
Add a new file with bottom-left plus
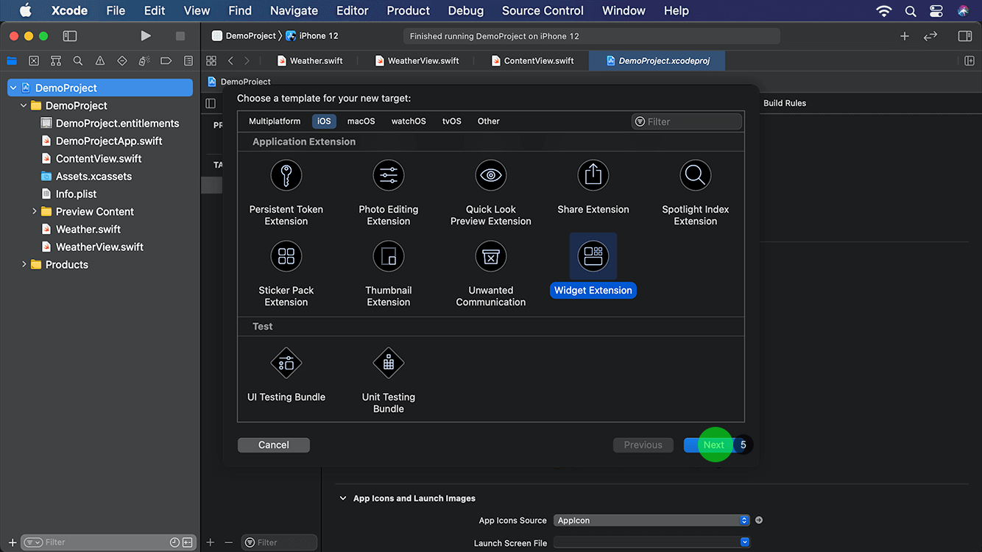coord(13,542)
